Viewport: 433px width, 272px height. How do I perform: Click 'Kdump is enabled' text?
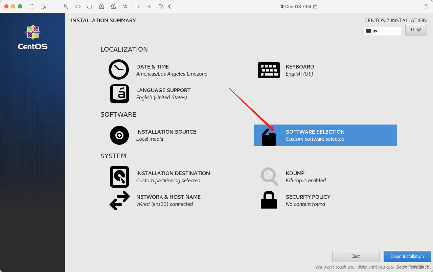pos(306,181)
